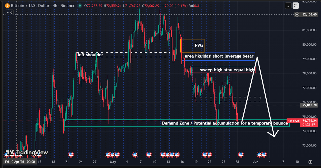
Task: Click the May label on time axis
Action: tap(113, 162)
